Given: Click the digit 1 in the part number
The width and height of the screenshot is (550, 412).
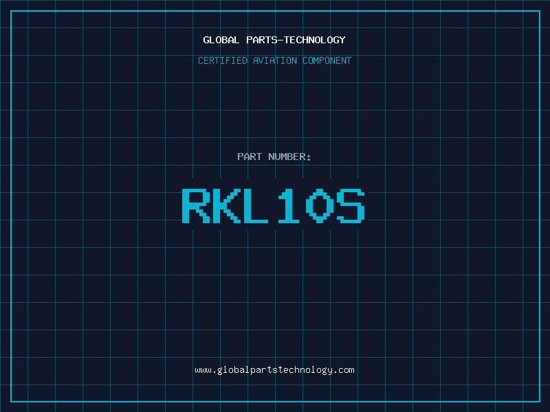Looking at the screenshot, I should 288,206.
